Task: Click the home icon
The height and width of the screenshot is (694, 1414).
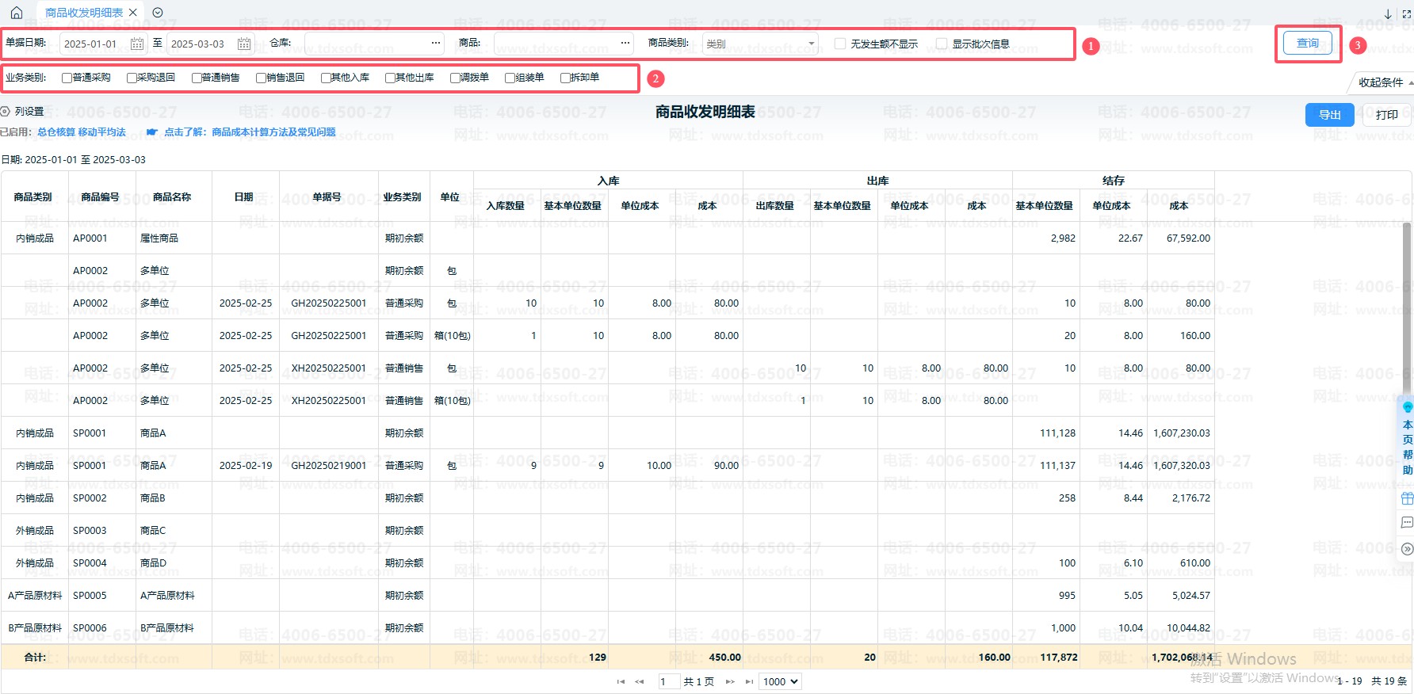Action: click(17, 13)
